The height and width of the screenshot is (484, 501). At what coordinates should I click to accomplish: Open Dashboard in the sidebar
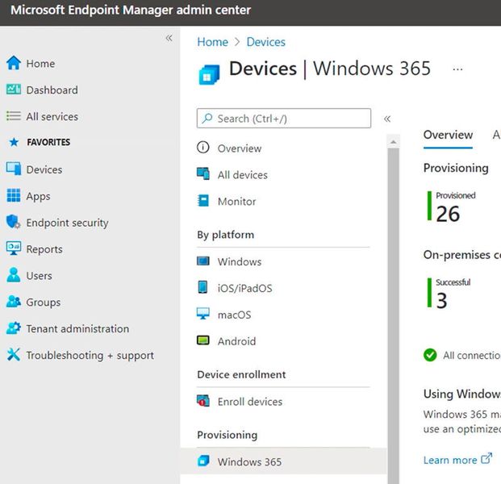coord(52,90)
